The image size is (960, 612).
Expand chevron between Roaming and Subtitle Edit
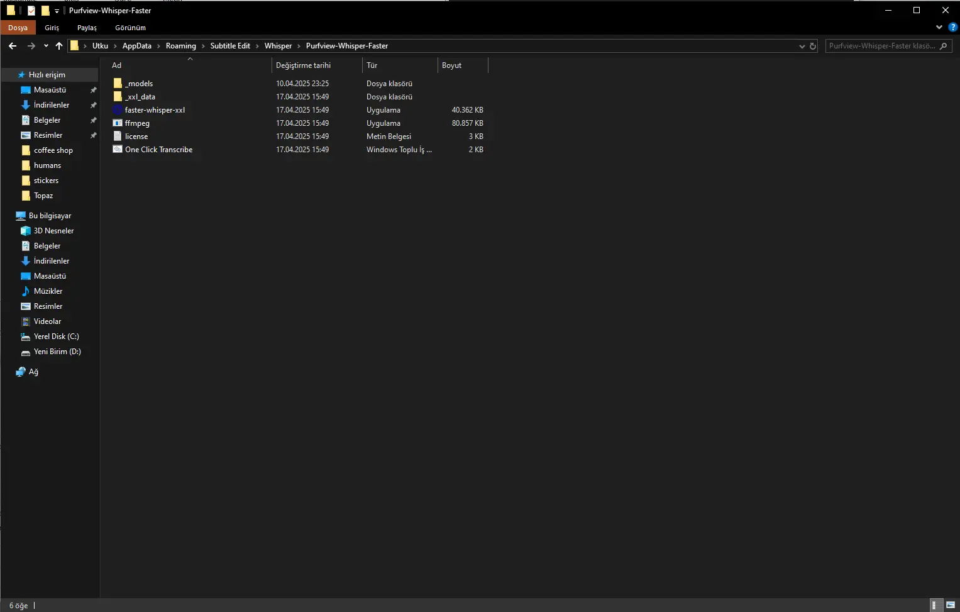click(203, 46)
